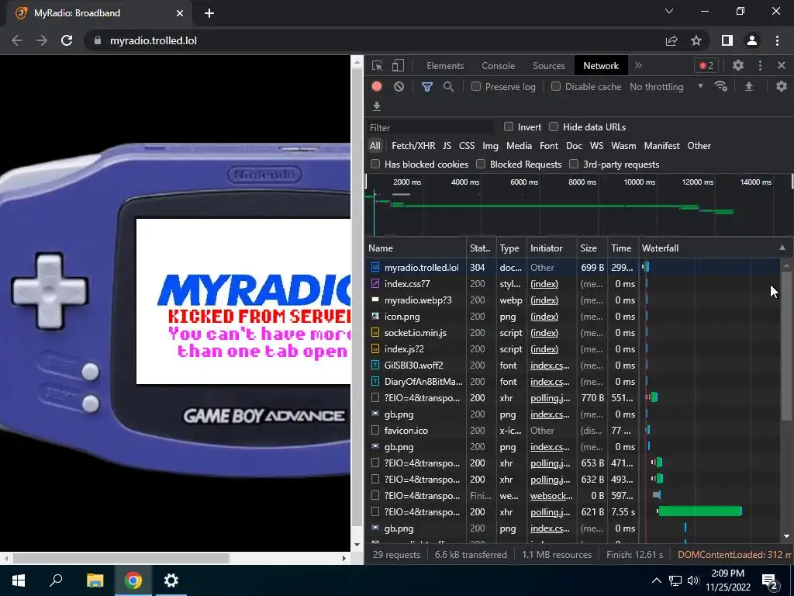Toggle the inspect element picker icon
Screen dimensions: 794x596
377,65
